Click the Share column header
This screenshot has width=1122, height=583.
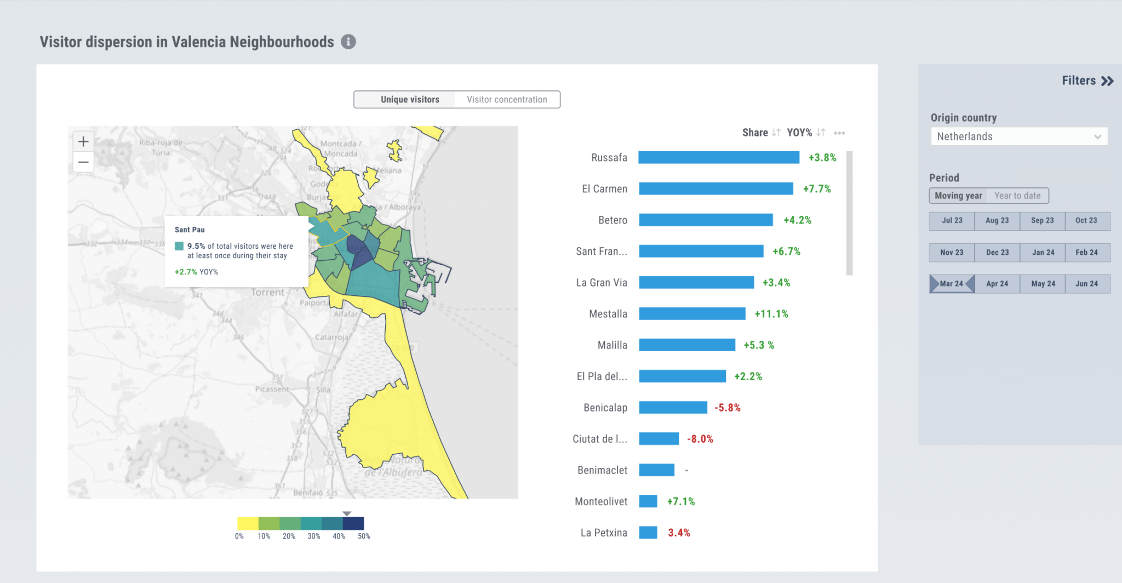tap(755, 133)
